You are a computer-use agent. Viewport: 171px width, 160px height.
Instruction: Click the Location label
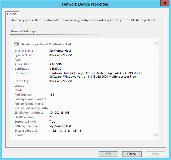20,86
